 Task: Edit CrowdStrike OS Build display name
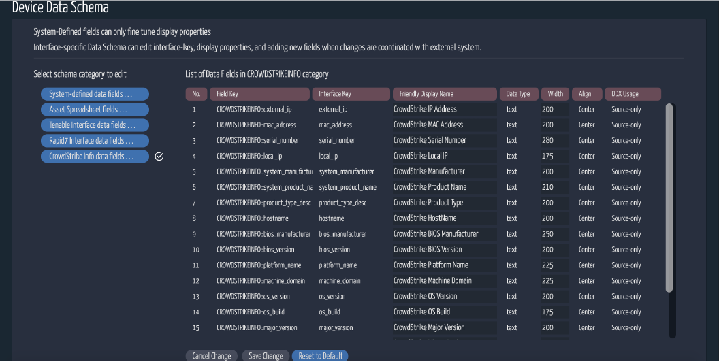[445, 312]
